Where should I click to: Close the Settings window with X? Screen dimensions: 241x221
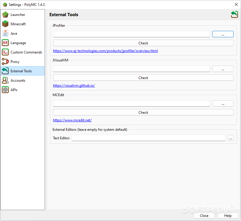click(236, 4)
